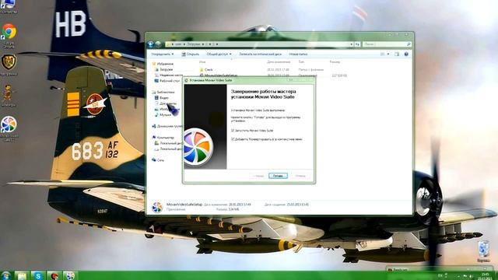
Task: Open the Общий доступ (Share) dropdown
Action: 219,54
